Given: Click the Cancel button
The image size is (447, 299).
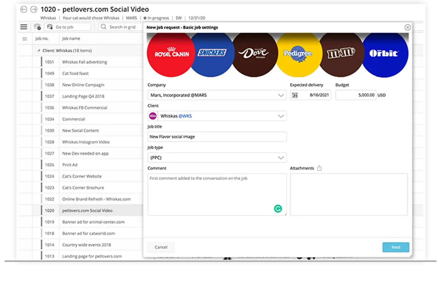Looking at the screenshot, I should (161, 247).
